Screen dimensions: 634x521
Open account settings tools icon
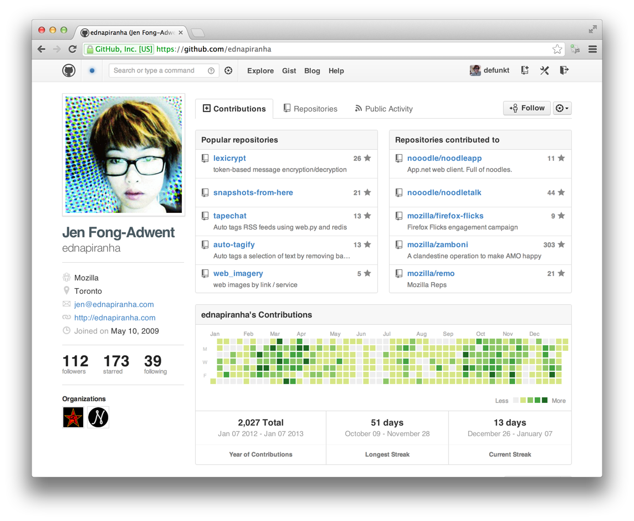pos(545,70)
